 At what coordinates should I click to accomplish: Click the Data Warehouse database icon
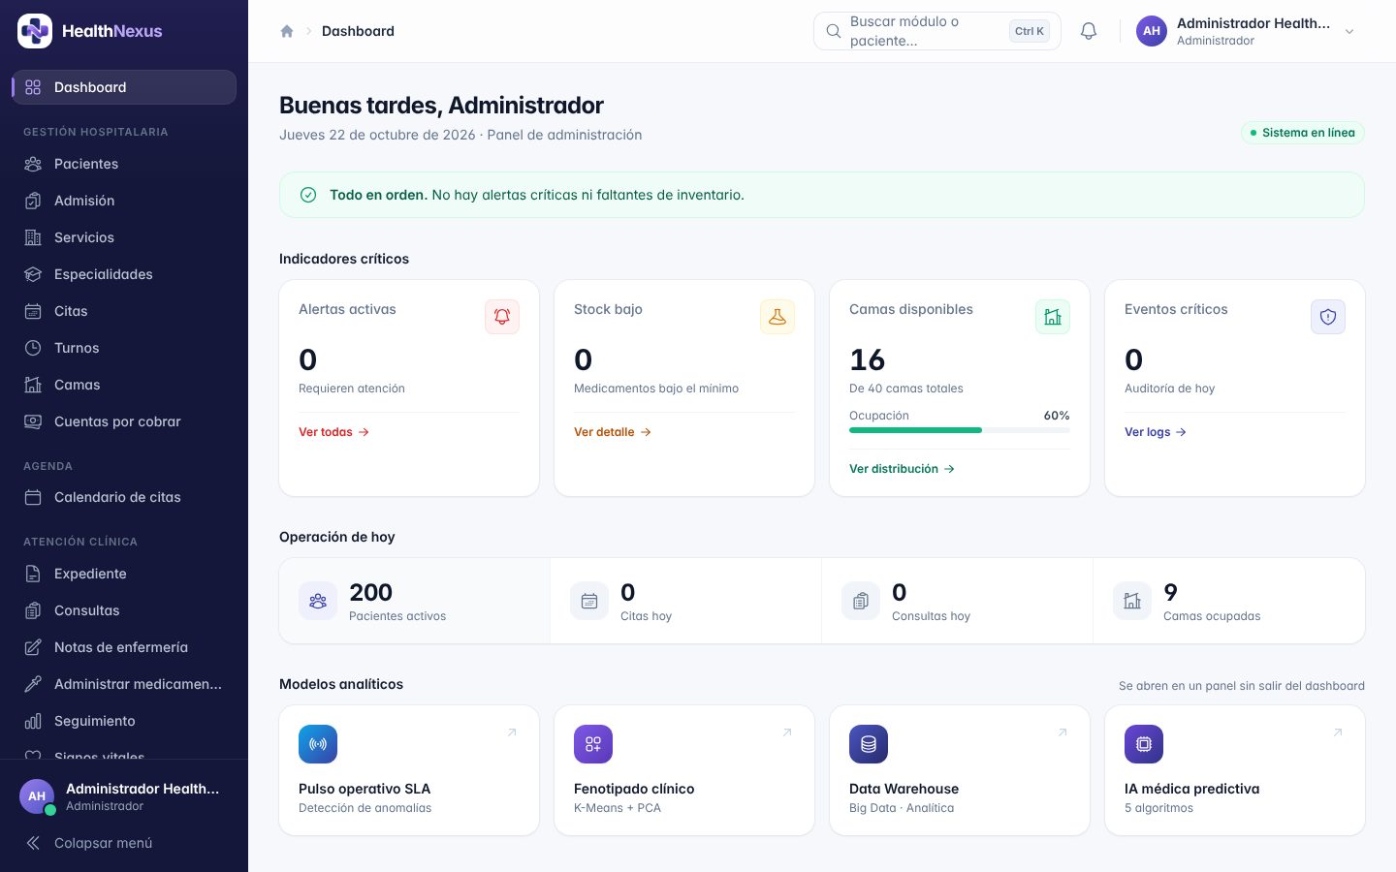click(869, 744)
